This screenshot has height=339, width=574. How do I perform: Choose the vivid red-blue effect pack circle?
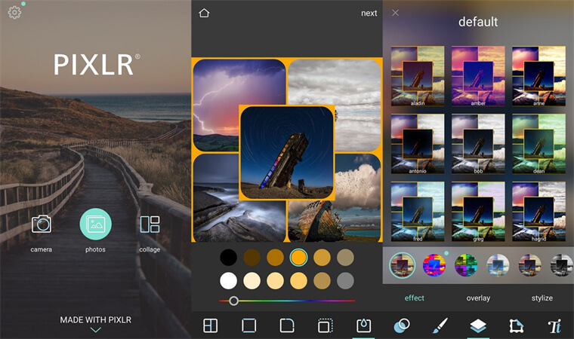[x=434, y=265]
